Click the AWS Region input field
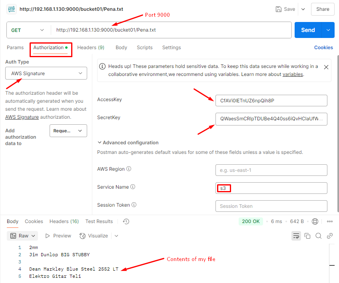 (271, 170)
